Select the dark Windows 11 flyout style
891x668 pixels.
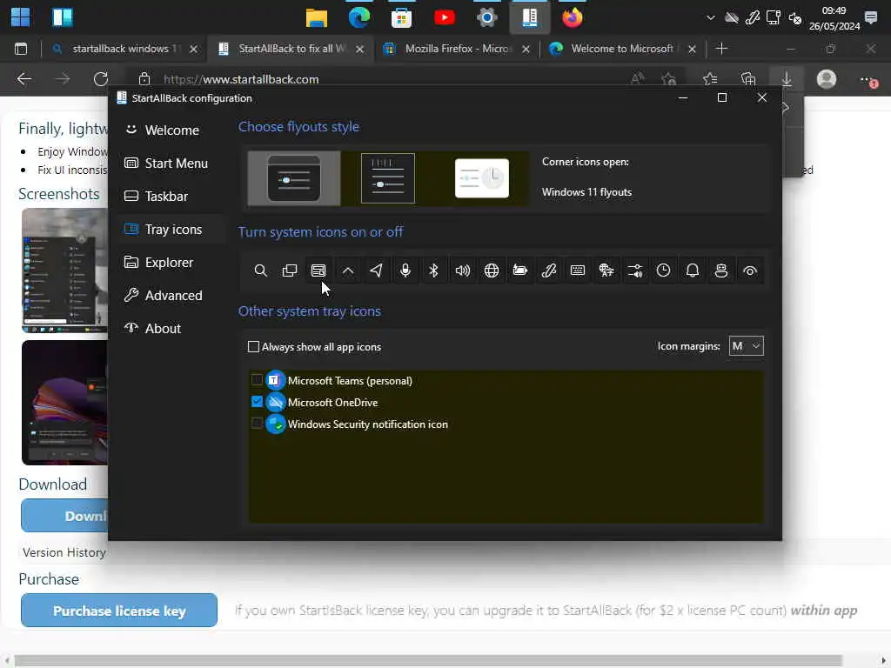tap(294, 178)
